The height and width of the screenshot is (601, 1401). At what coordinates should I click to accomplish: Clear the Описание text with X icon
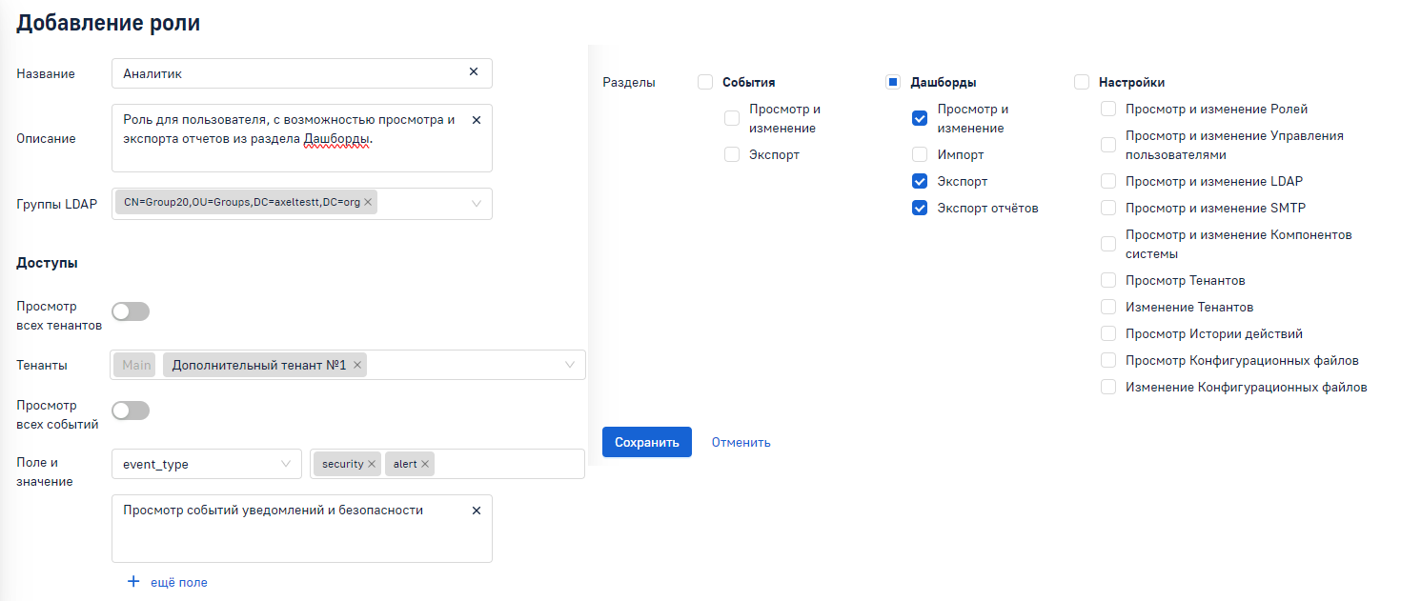click(x=477, y=120)
